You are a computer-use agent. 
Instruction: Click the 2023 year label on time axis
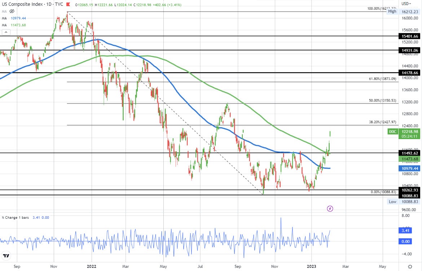(312, 266)
